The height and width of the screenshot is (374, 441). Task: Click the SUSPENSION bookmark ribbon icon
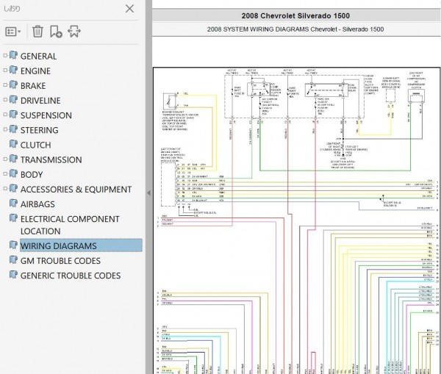click(13, 114)
